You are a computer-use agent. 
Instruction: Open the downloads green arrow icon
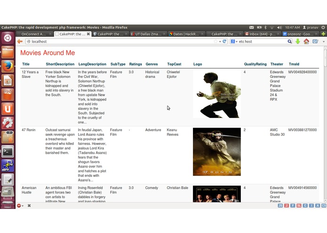(x=298, y=42)
